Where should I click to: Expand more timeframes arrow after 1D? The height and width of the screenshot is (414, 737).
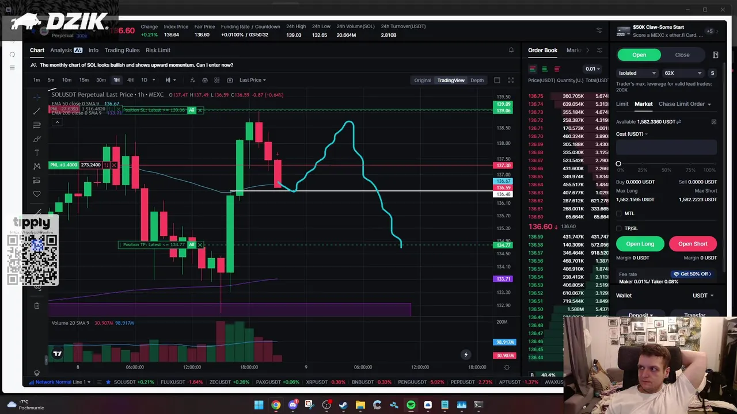tap(154, 80)
